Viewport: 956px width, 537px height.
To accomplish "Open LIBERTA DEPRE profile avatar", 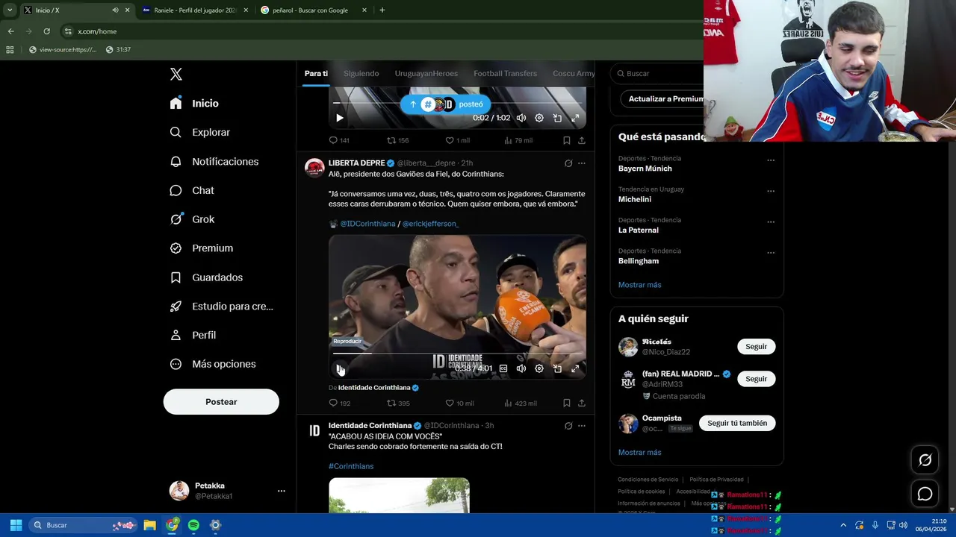I will pyautogui.click(x=314, y=168).
